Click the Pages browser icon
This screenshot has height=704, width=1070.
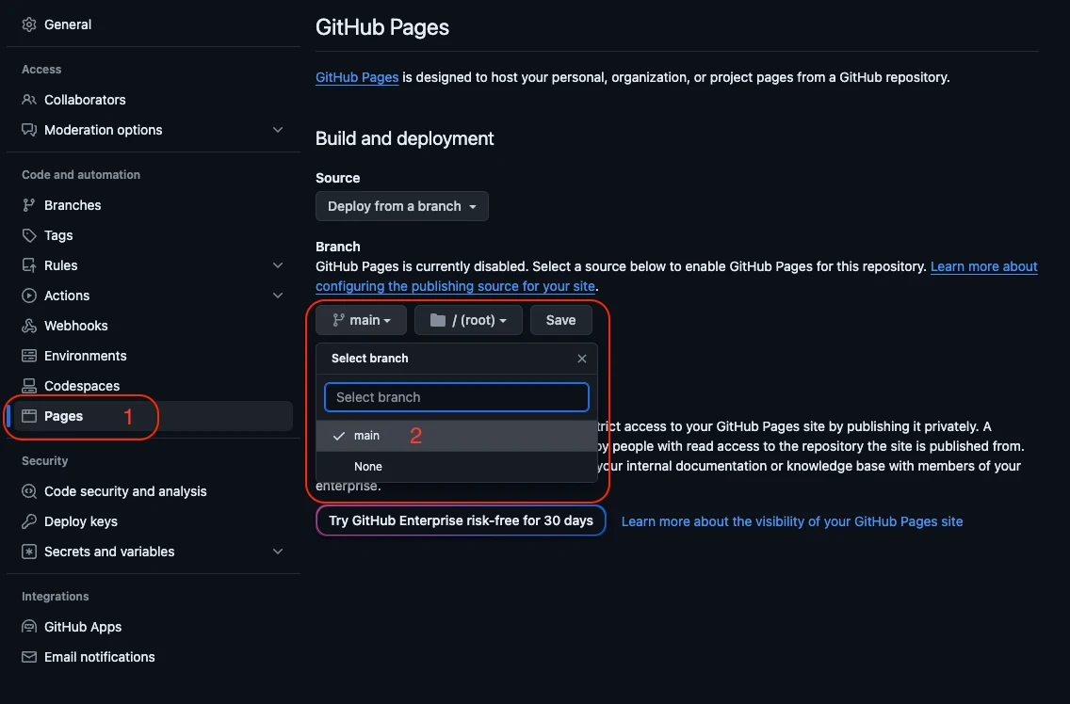click(28, 416)
